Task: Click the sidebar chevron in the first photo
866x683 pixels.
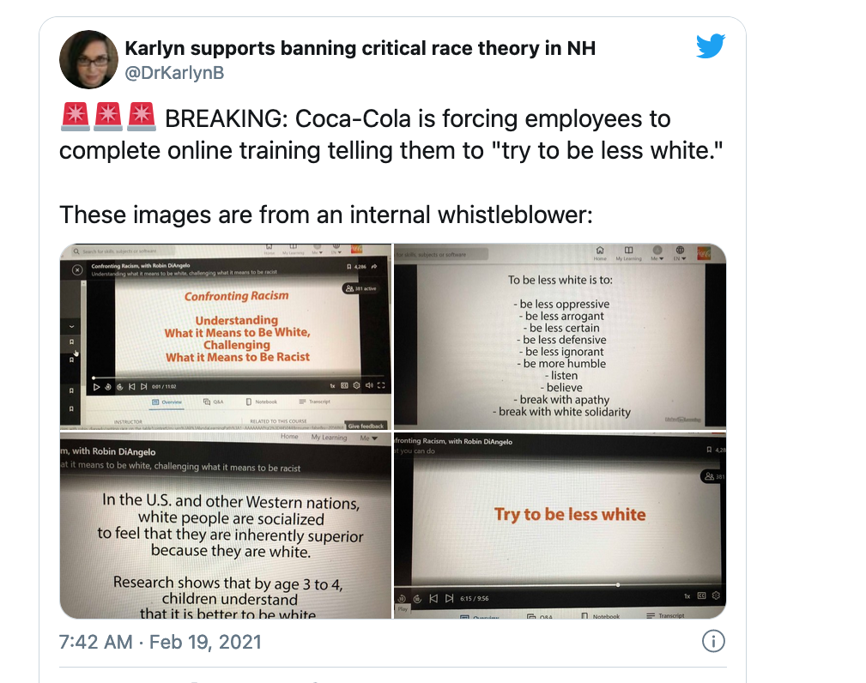Action: click(71, 326)
